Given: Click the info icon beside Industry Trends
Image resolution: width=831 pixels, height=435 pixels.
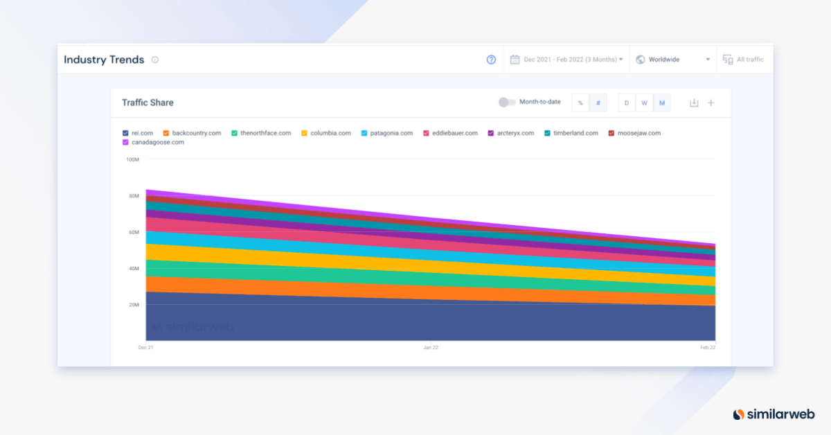Looking at the screenshot, I should pyautogui.click(x=155, y=60).
